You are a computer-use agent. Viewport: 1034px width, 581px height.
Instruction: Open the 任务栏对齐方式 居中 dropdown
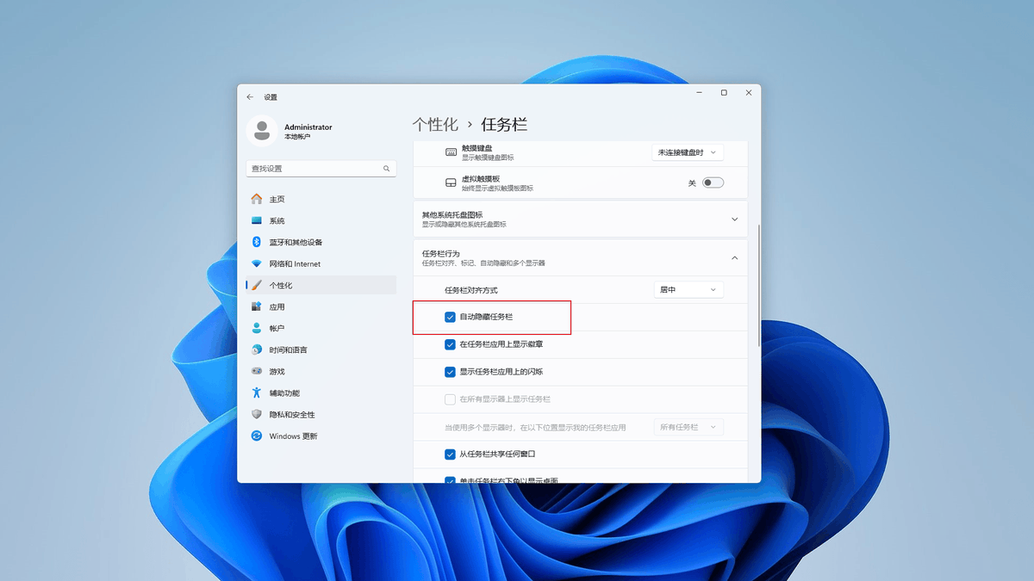(688, 290)
